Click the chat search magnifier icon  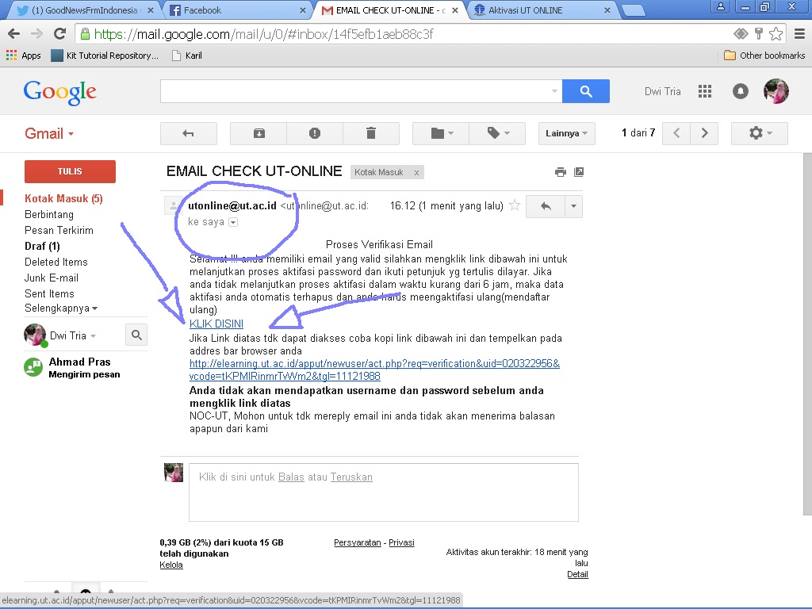[136, 335]
